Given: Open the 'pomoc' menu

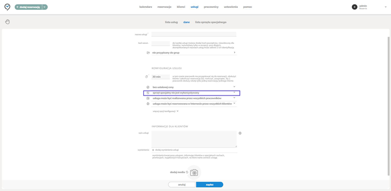Looking at the screenshot, I should [248, 7].
